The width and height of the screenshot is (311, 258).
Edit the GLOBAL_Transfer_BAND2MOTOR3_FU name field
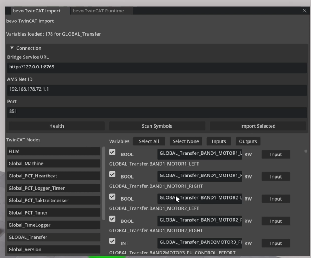click(x=200, y=243)
